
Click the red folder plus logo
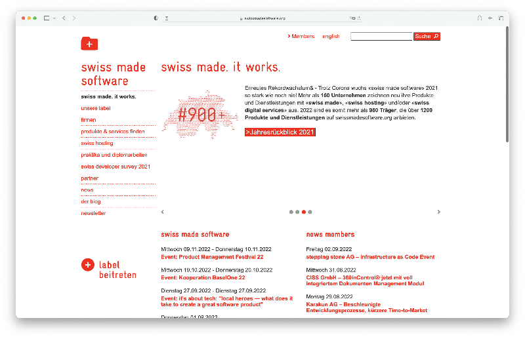pyautogui.click(x=89, y=43)
